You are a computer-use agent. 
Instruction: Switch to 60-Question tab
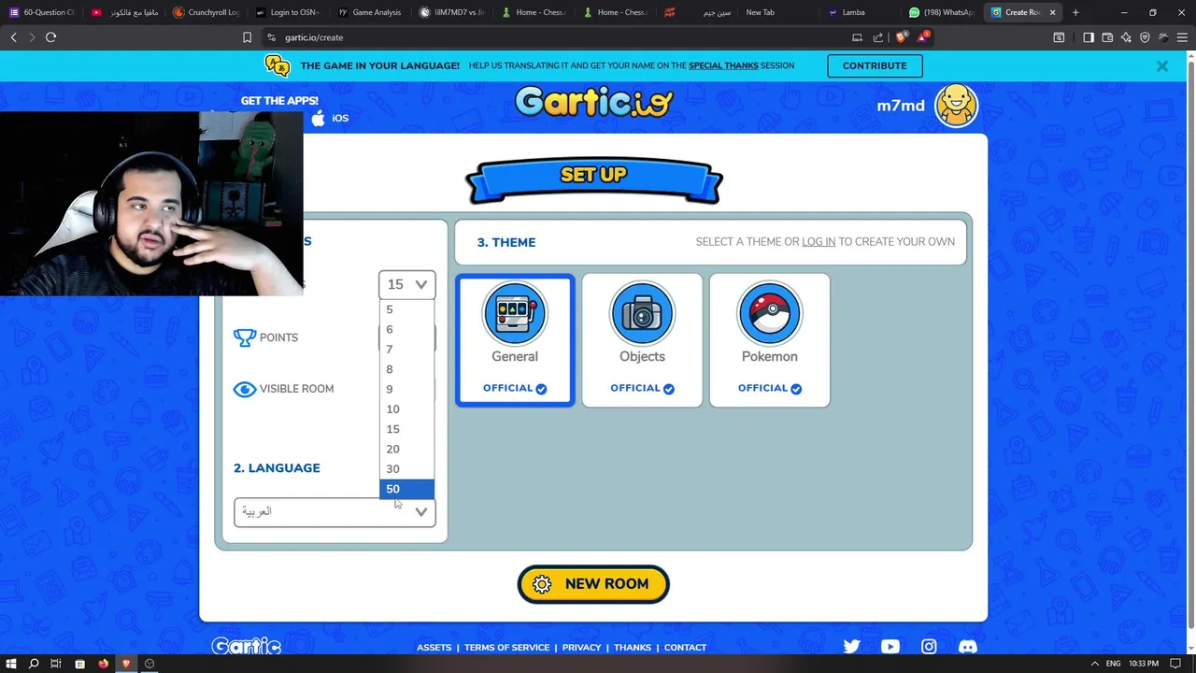pyautogui.click(x=41, y=12)
